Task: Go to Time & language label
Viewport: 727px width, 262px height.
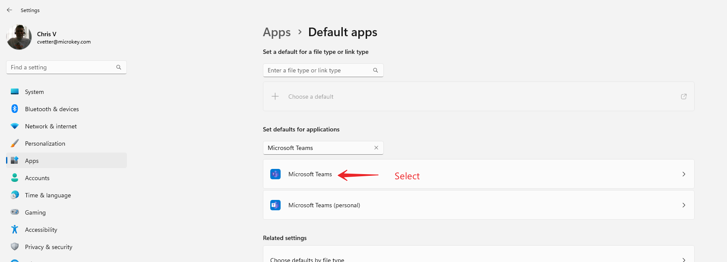Action: pos(48,195)
